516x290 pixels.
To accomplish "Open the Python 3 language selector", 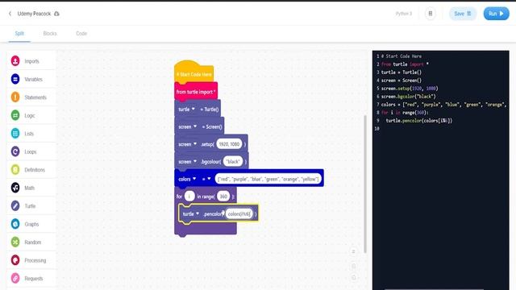I will click(x=404, y=14).
